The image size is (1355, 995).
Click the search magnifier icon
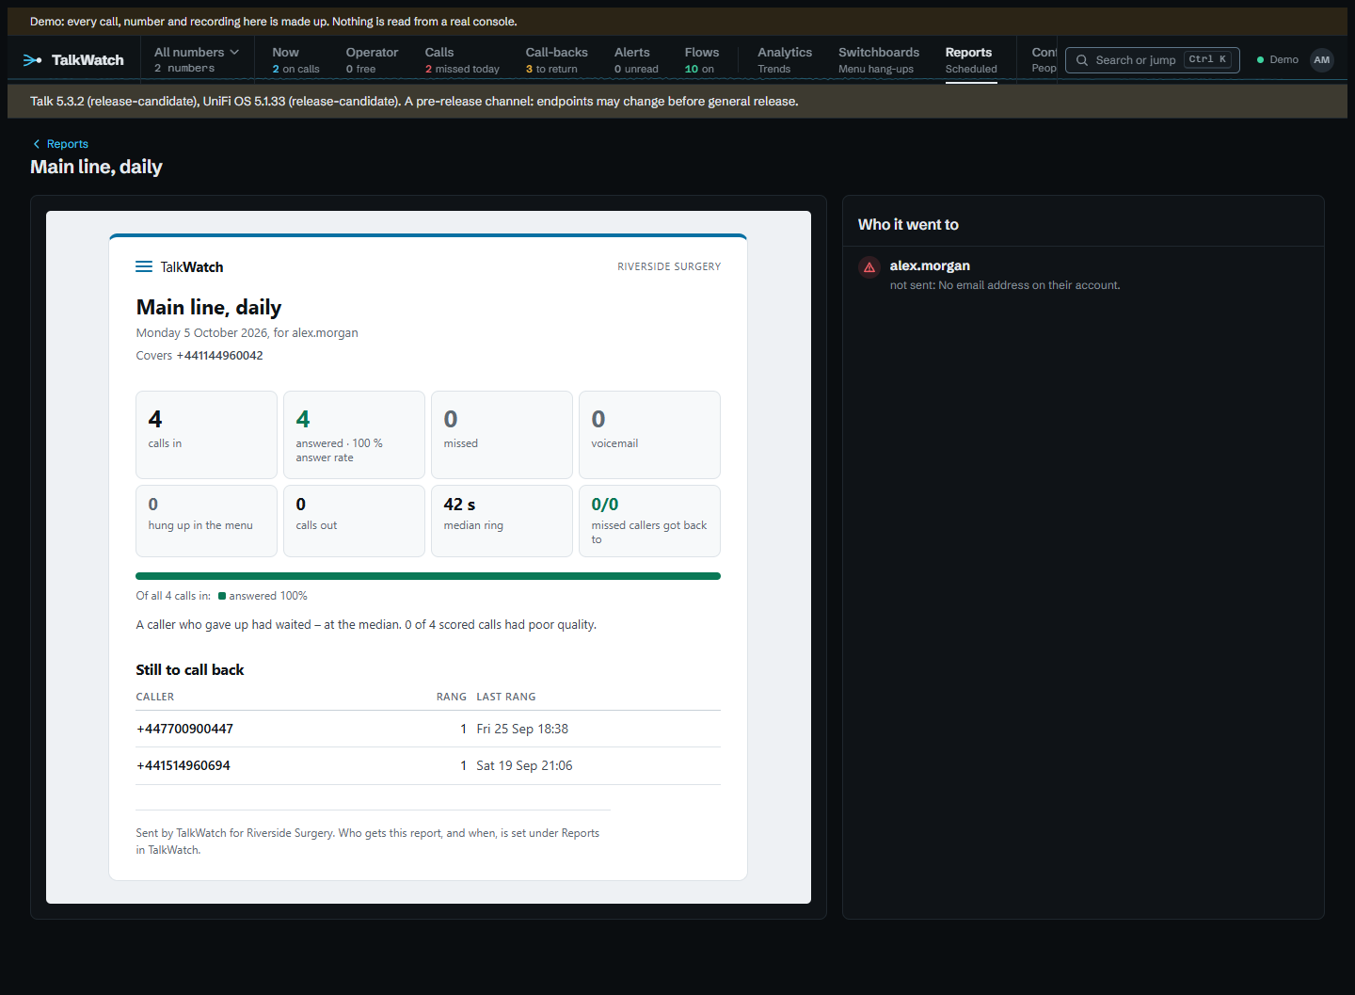1082,60
